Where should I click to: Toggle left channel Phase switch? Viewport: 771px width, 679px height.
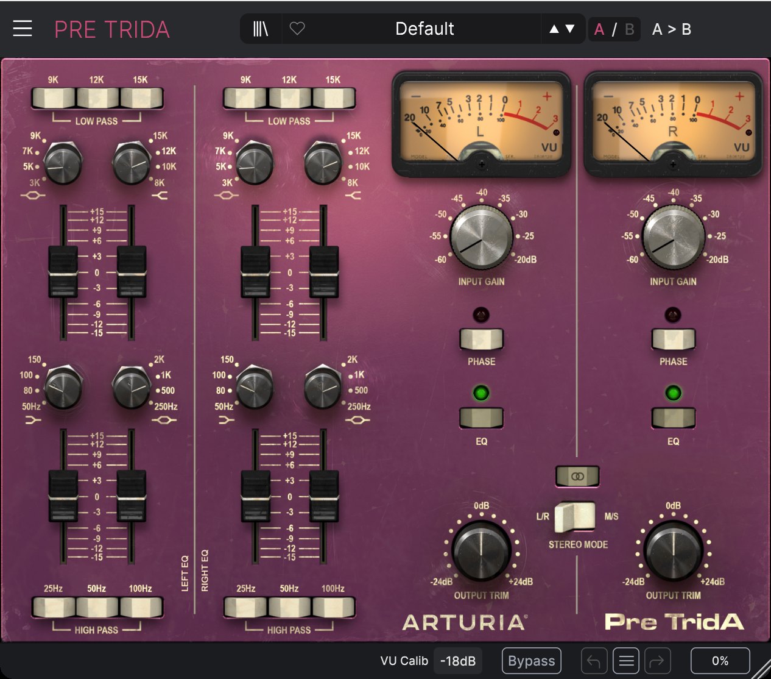pos(481,339)
